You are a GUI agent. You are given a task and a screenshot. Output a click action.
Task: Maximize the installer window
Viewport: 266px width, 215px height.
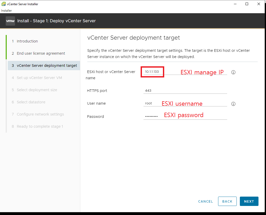[247, 4]
